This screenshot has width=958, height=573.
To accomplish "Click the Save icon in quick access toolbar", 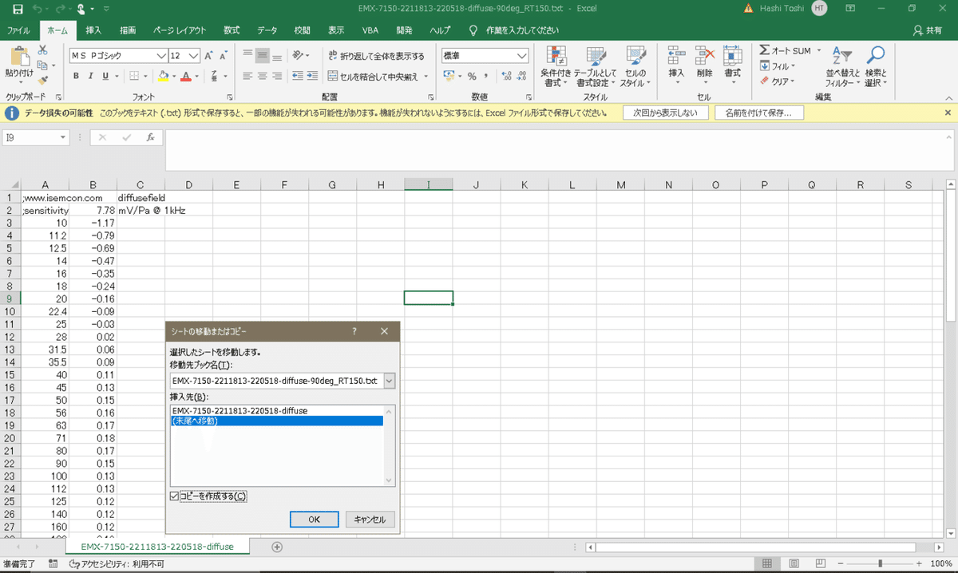I will (x=18, y=9).
